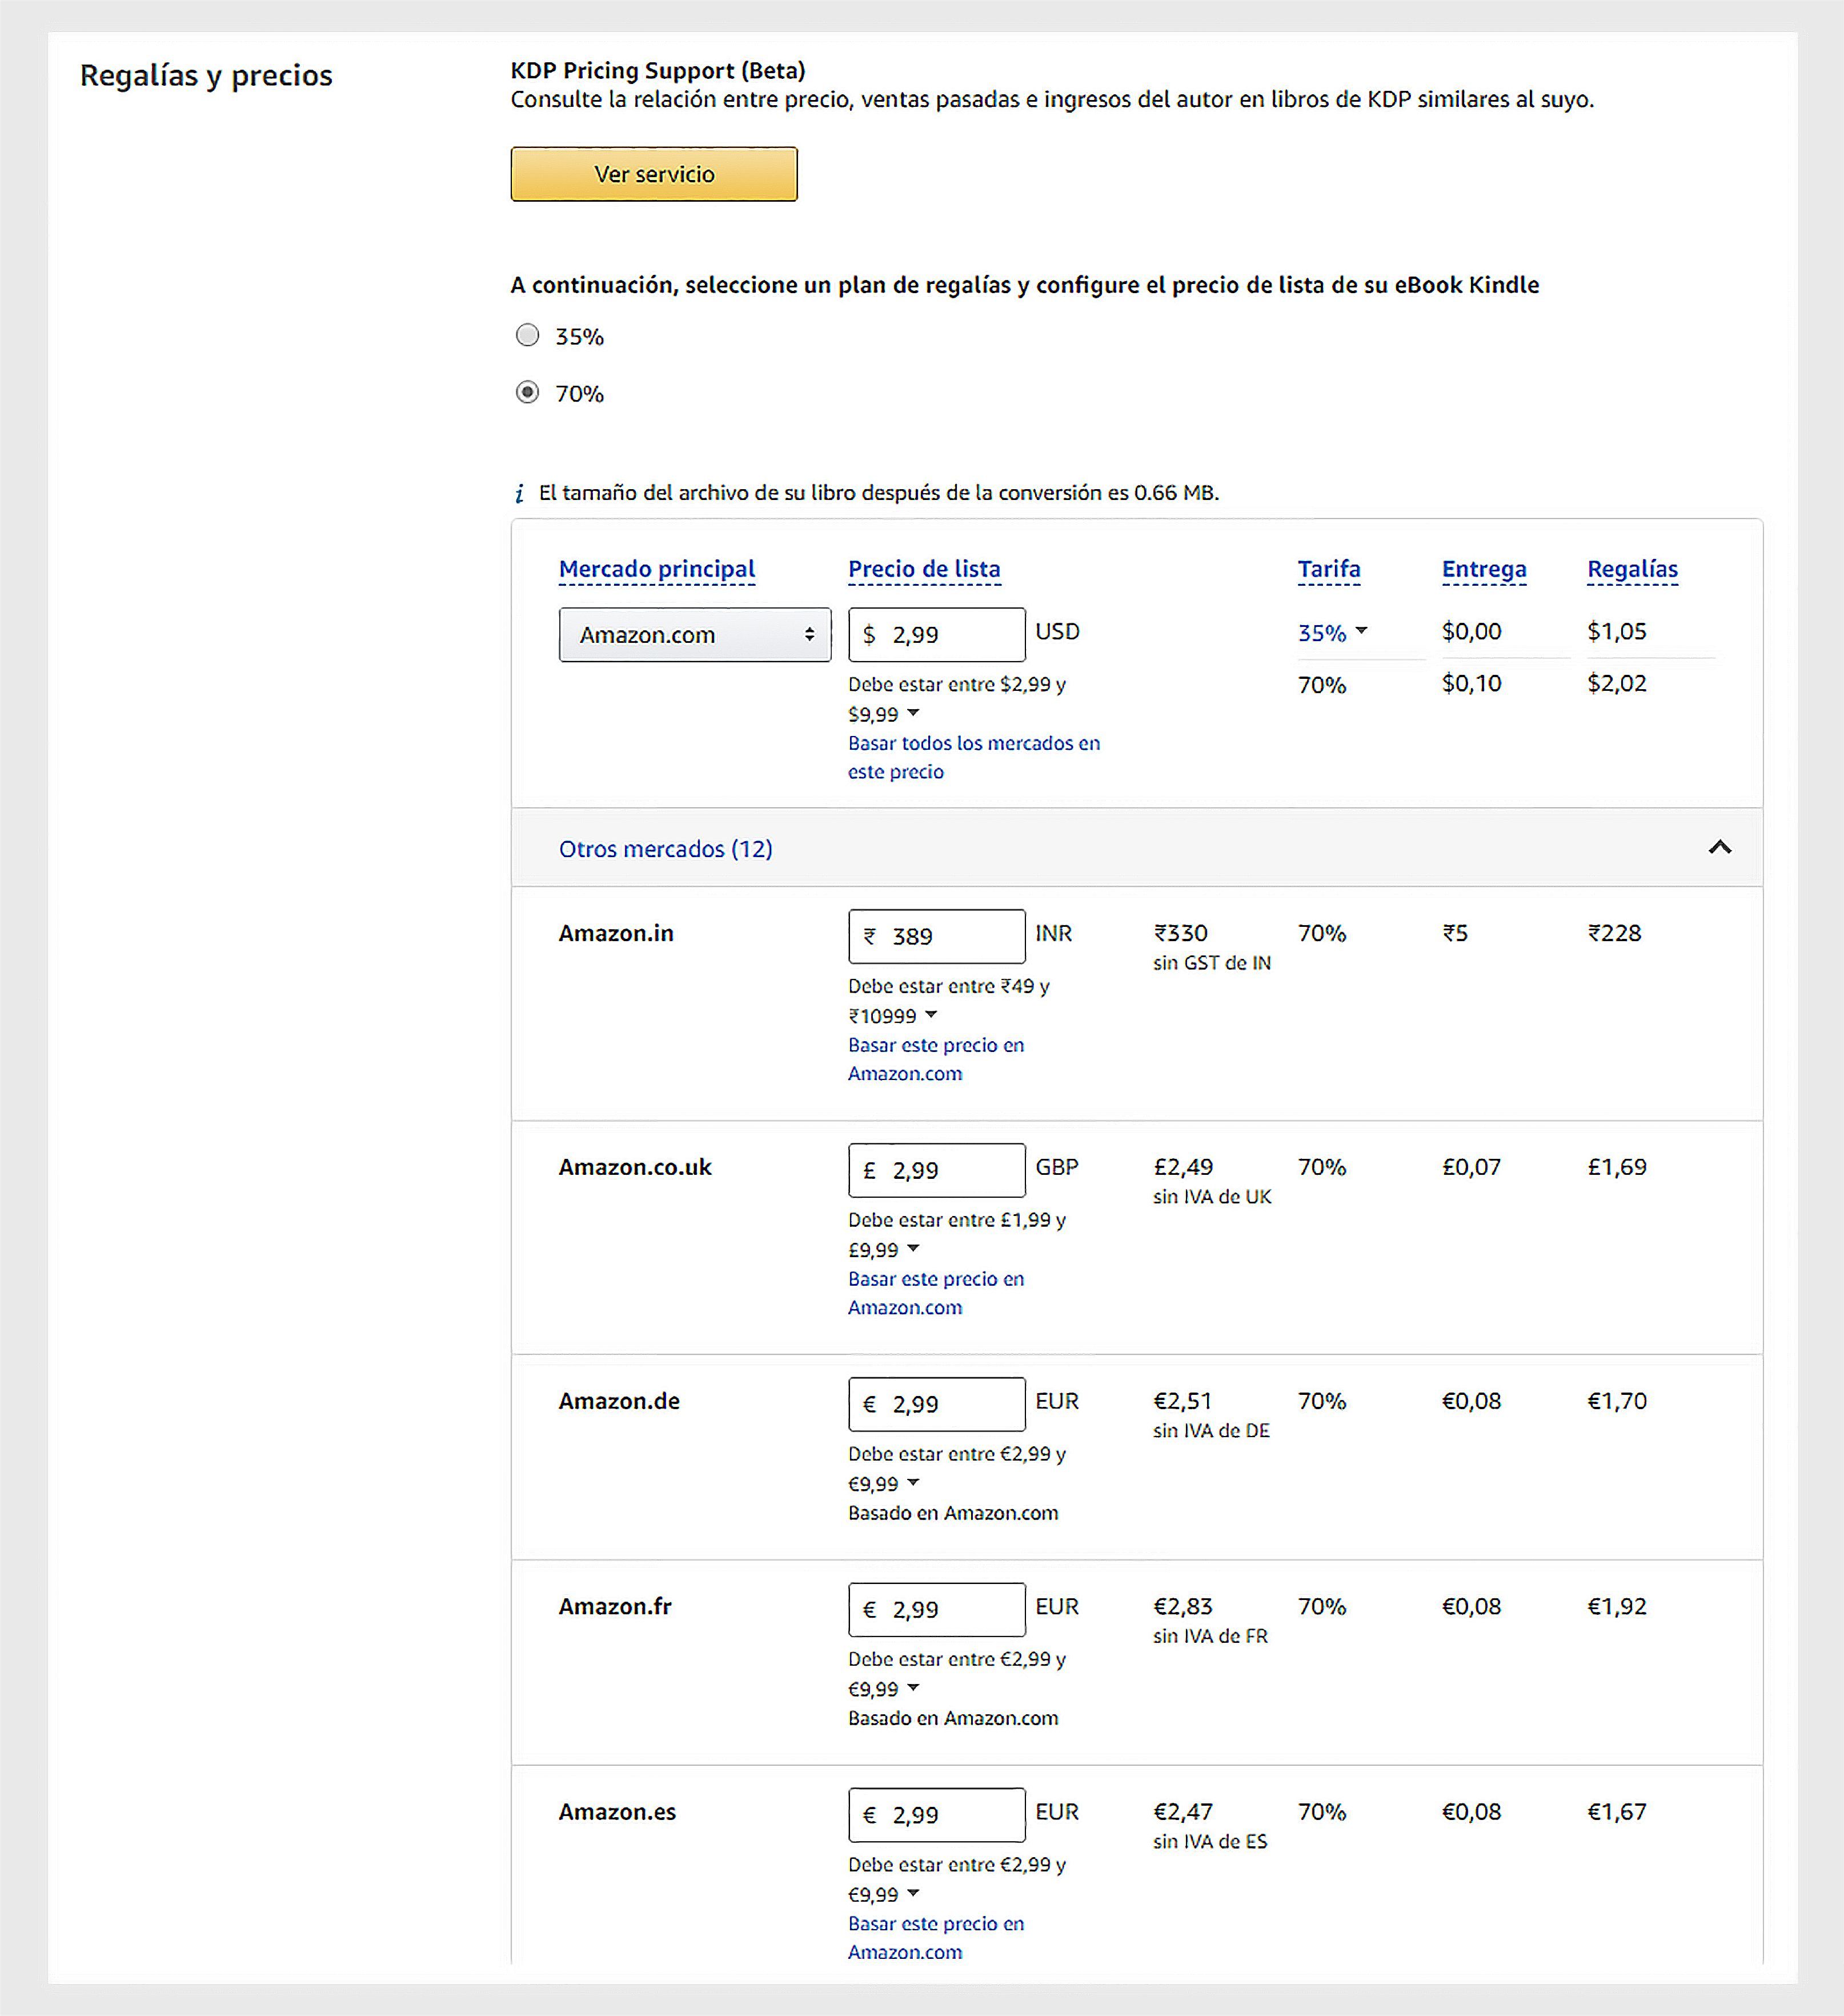Click the €1,92 royalty value
Viewport: 1844px width, 2016px height.
[x=1616, y=1606]
